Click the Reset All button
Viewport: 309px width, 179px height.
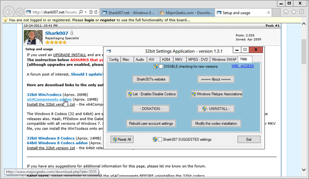click(122, 139)
